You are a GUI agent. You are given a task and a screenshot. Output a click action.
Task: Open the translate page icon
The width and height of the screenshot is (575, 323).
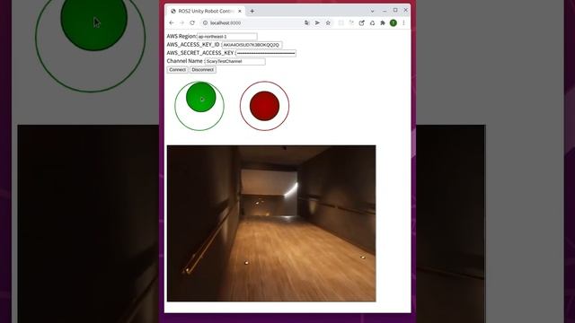(307, 22)
